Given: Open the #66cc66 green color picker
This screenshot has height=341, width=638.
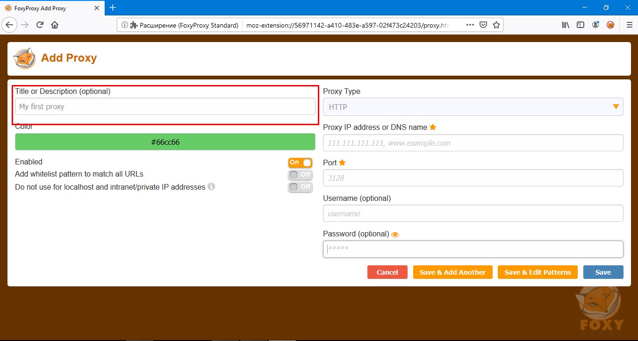Looking at the screenshot, I should coord(165,142).
